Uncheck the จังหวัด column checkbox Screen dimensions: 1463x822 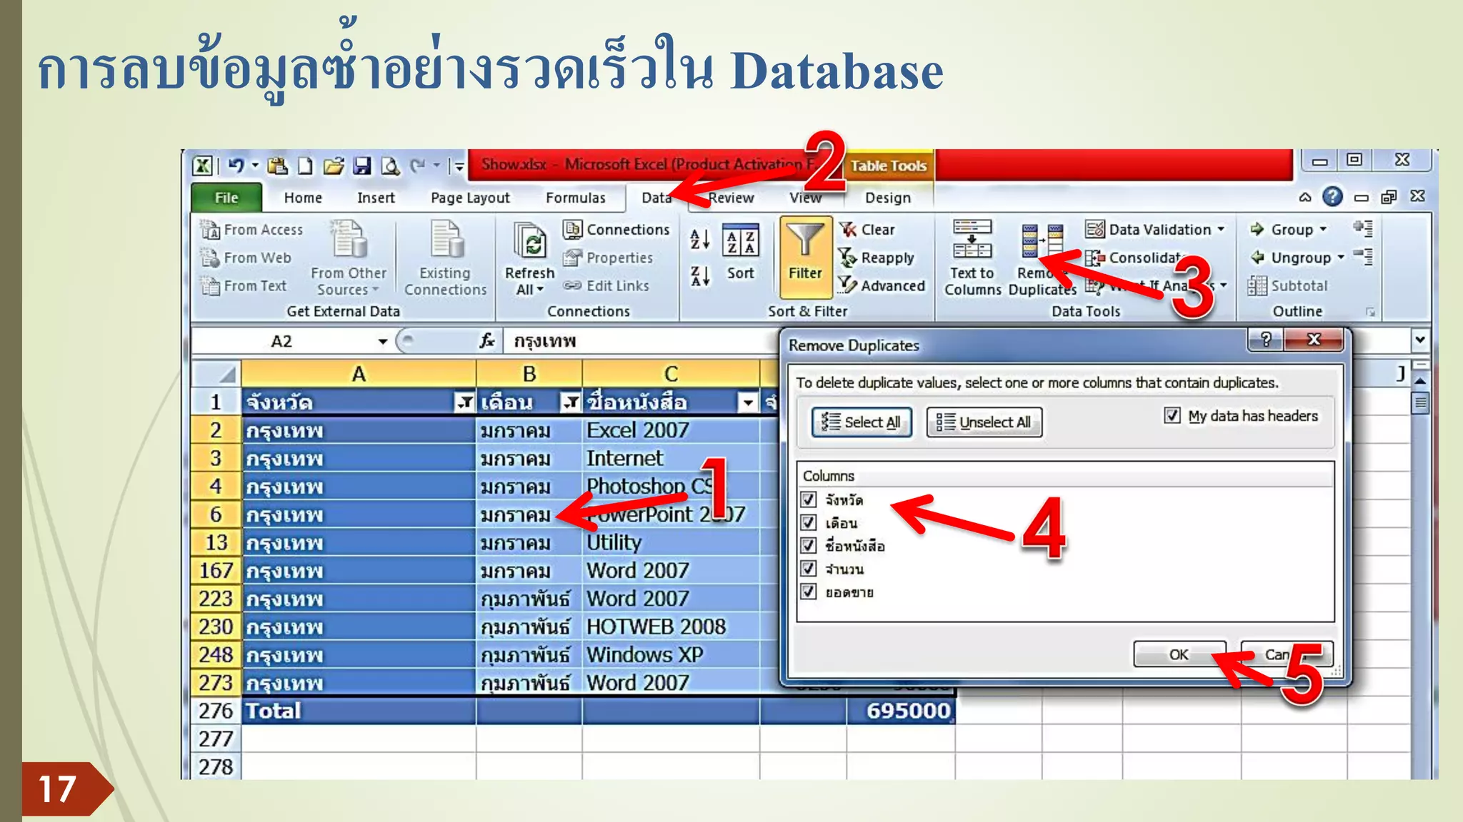click(809, 499)
